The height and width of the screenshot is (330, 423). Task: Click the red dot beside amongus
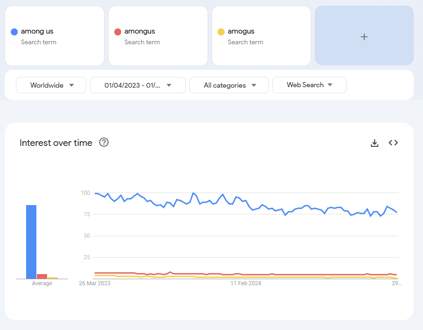(x=118, y=32)
